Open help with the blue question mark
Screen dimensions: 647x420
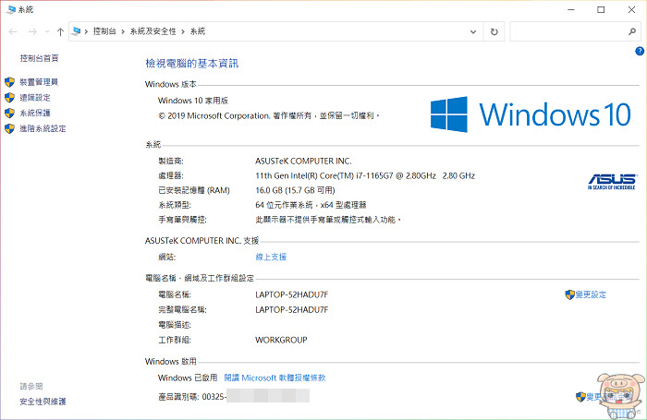[640, 51]
